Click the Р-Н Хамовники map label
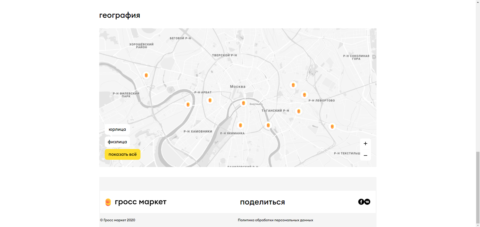This screenshot has width=480, height=227. click(x=198, y=131)
